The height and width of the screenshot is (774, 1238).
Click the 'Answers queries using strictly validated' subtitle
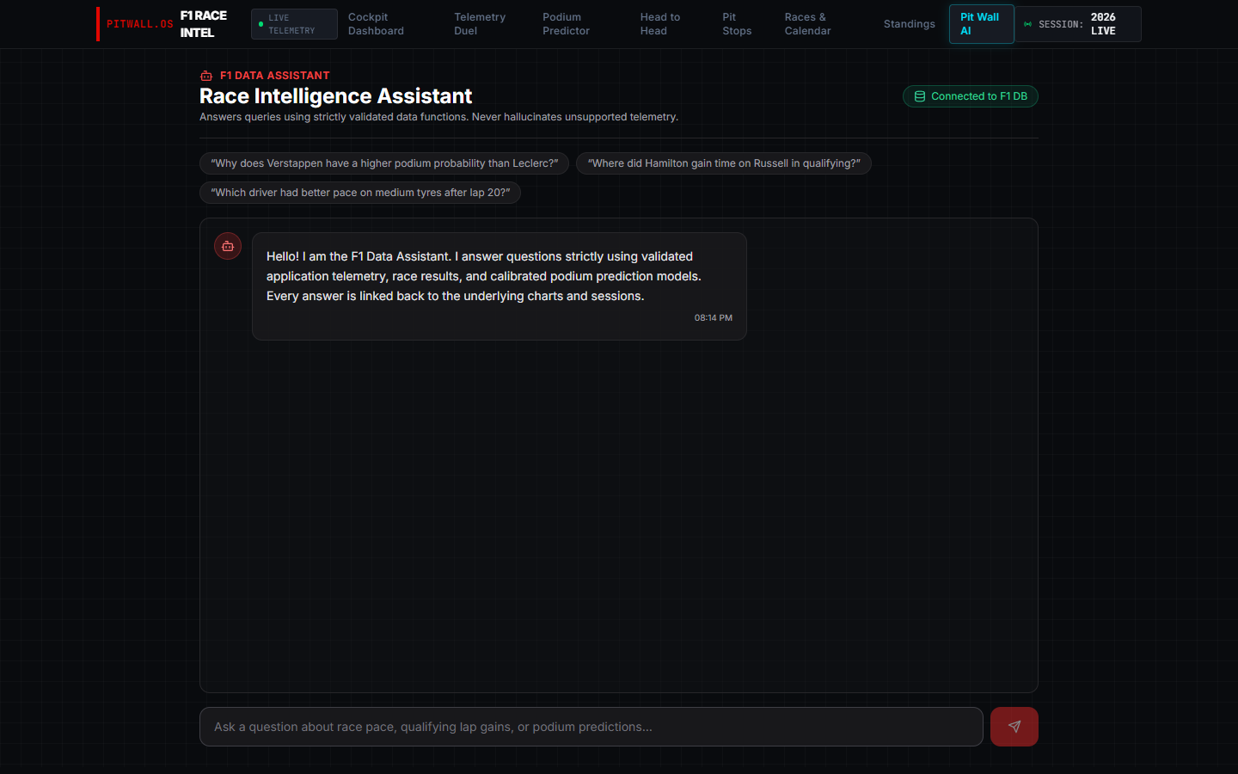[x=438, y=117]
